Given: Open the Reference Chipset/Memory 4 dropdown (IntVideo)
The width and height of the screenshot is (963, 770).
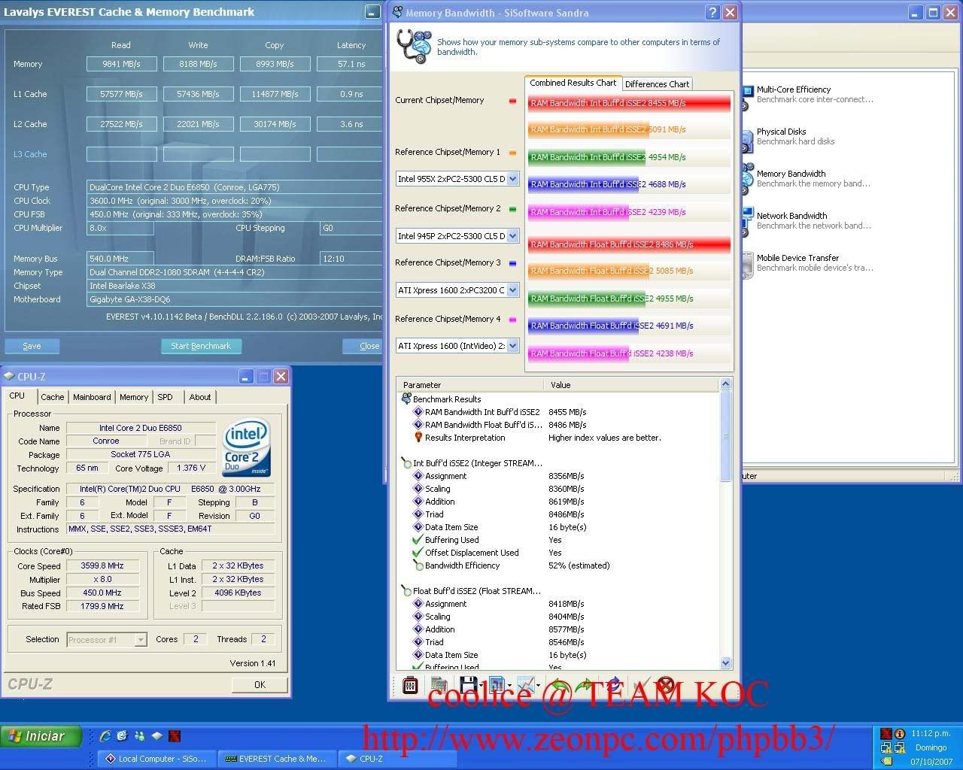Looking at the screenshot, I should click(x=512, y=346).
